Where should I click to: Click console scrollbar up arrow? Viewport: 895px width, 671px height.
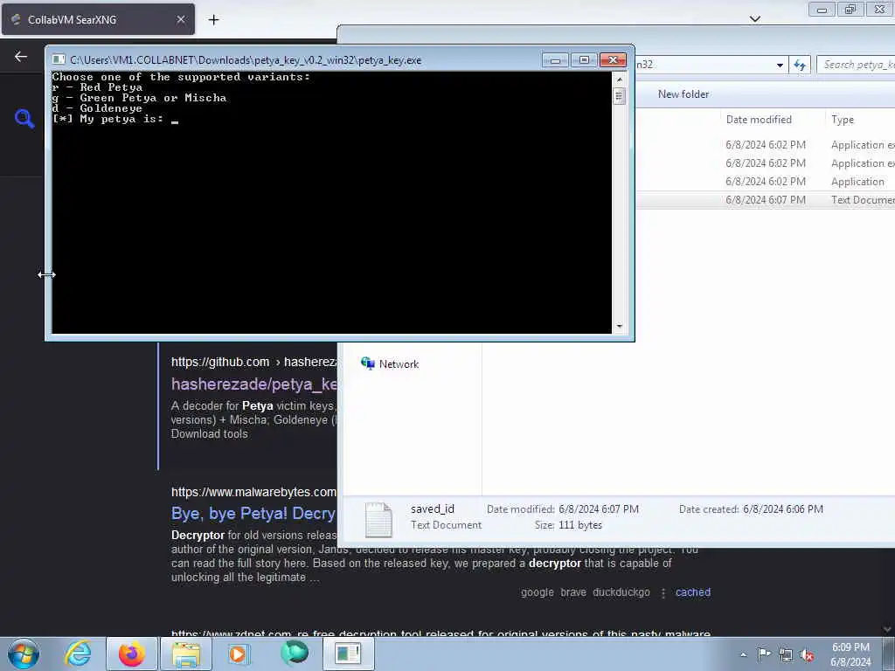tap(620, 79)
